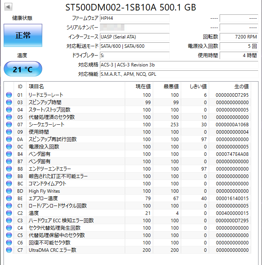Click the status orb for ID 0C row
The height and width of the screenshot is (265, 262).
pos(9,146)
